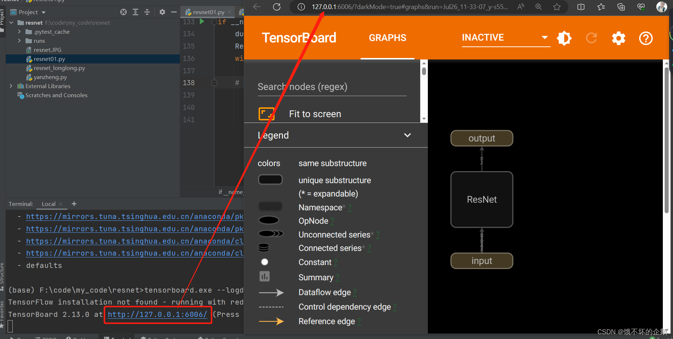Expand External Libraries node

(11, 86)
